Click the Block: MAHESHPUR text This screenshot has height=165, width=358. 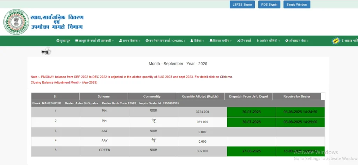(46, 103)
